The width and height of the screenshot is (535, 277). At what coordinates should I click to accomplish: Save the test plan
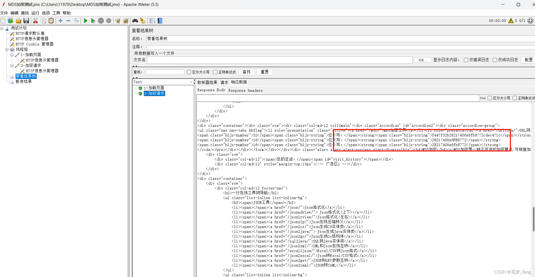click(x=26, y=21)
